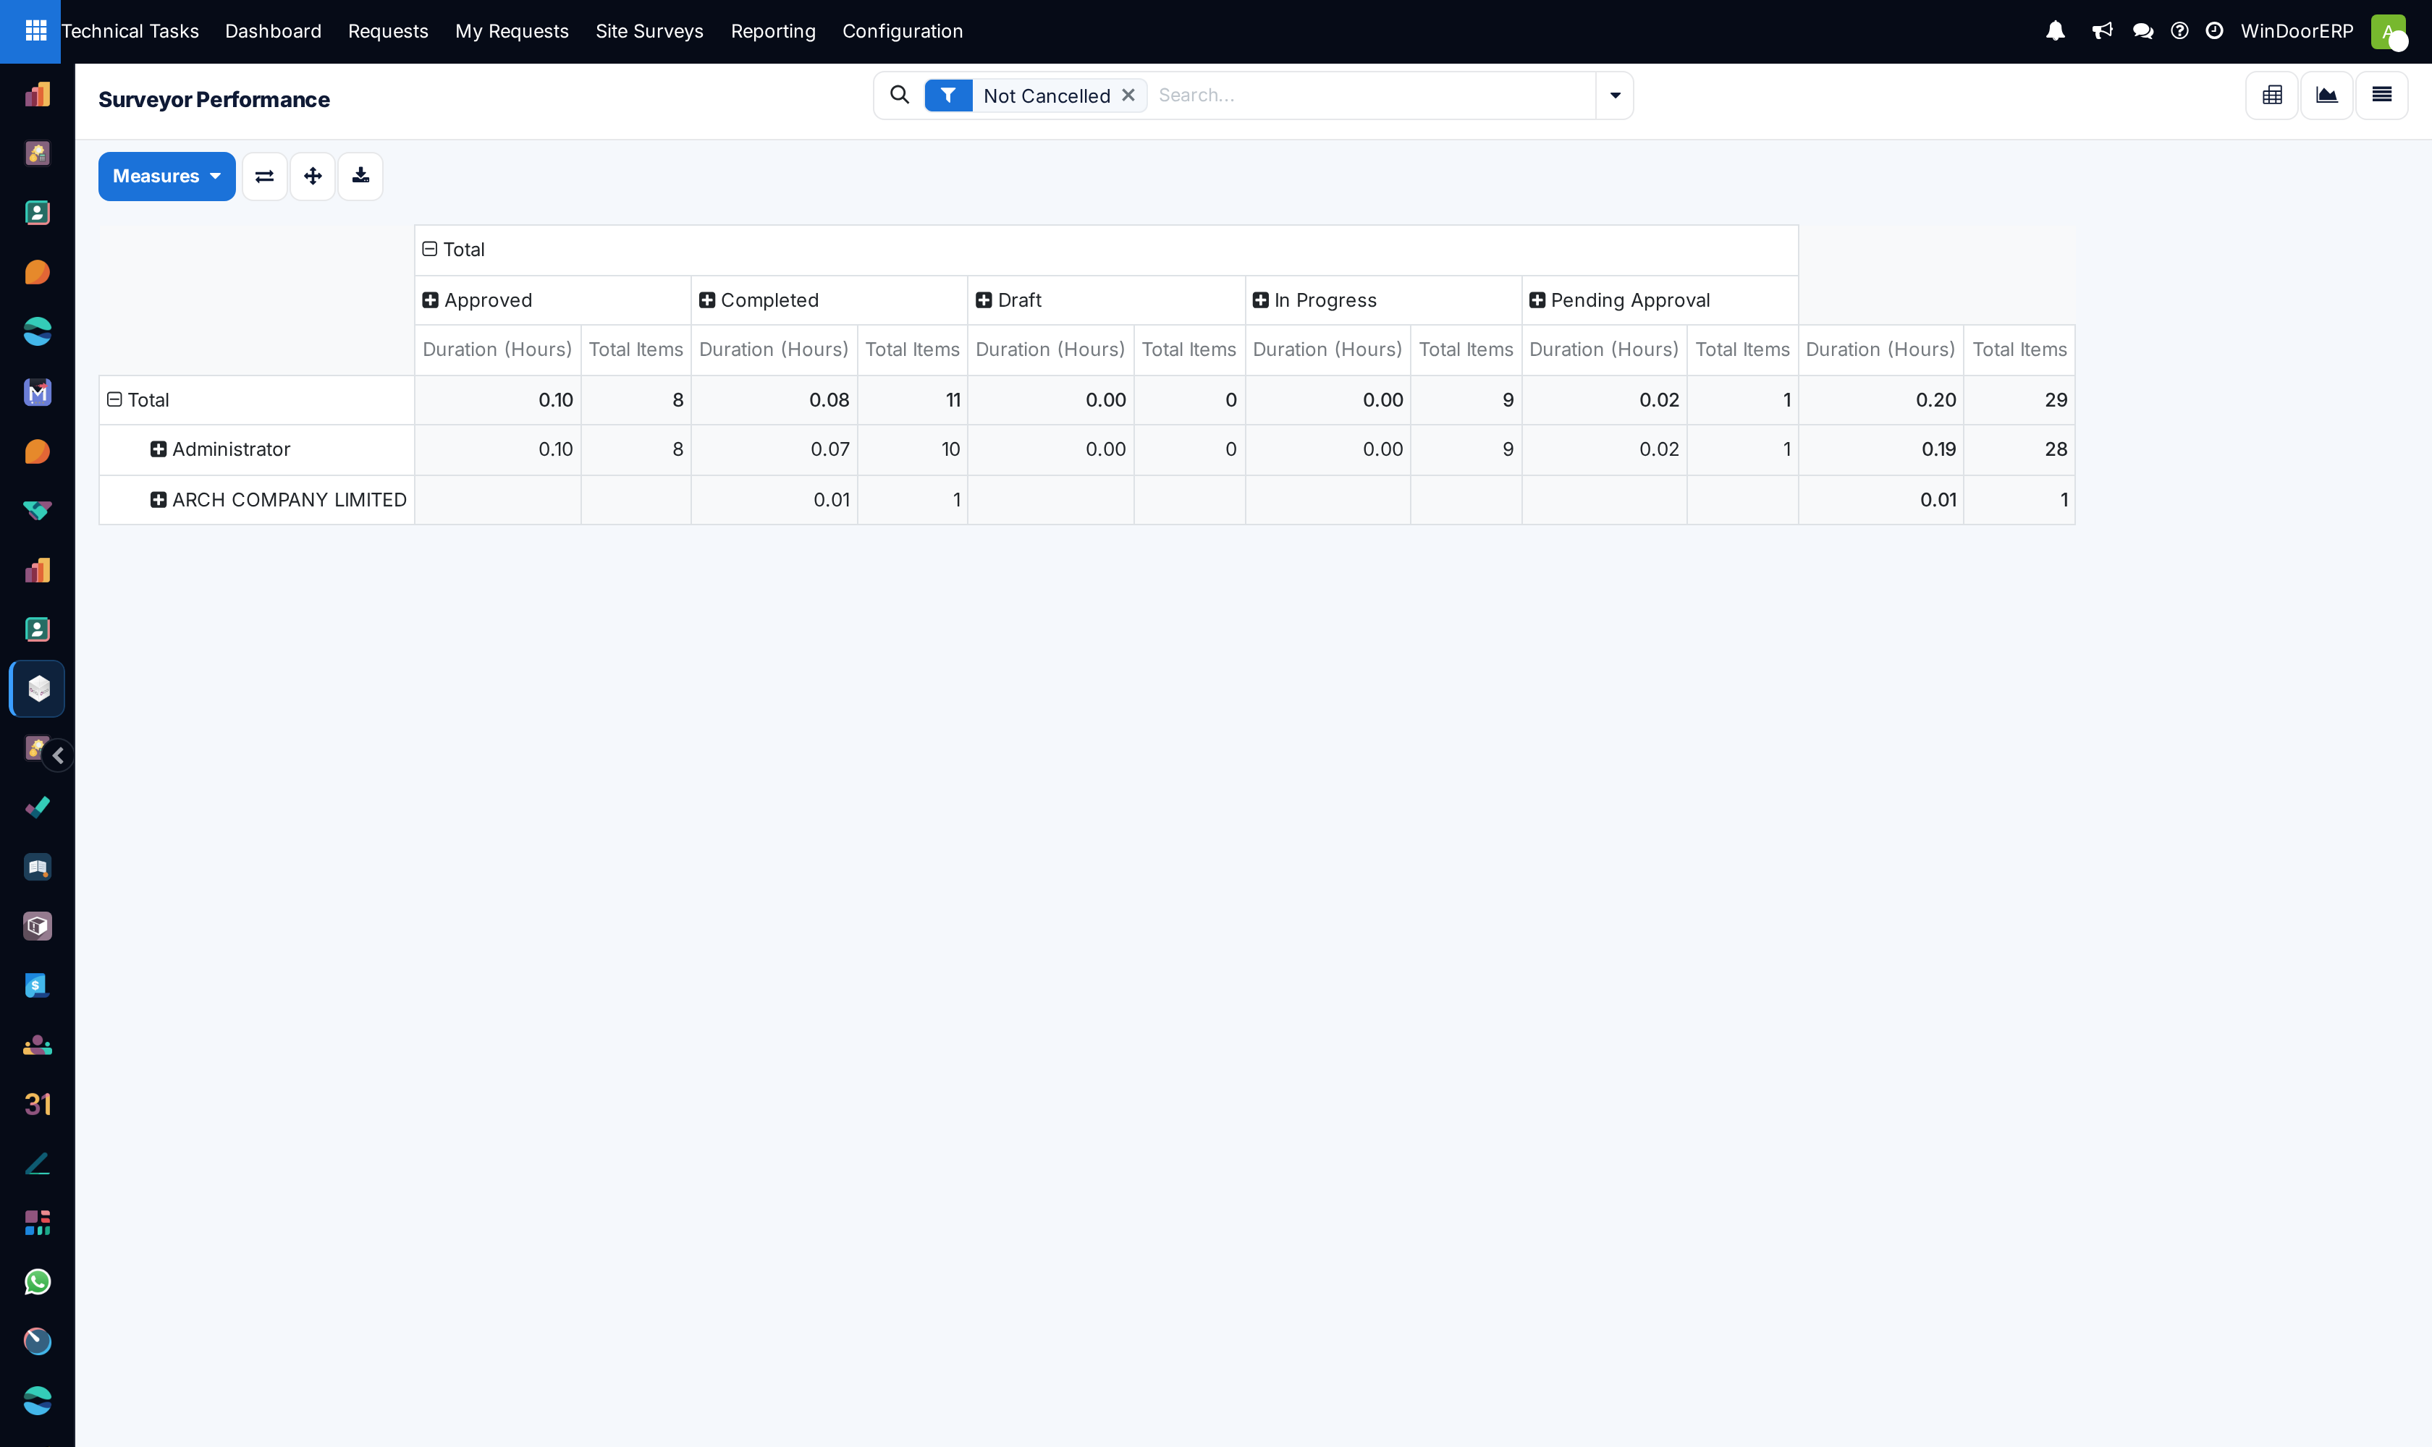Click the Total row duration 0.20 cell
The image size is (2432, 1447).
1881,400
